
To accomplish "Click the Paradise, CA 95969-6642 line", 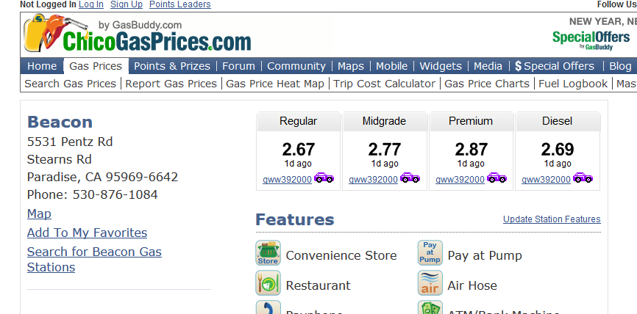I will click(x=102, y=177).
